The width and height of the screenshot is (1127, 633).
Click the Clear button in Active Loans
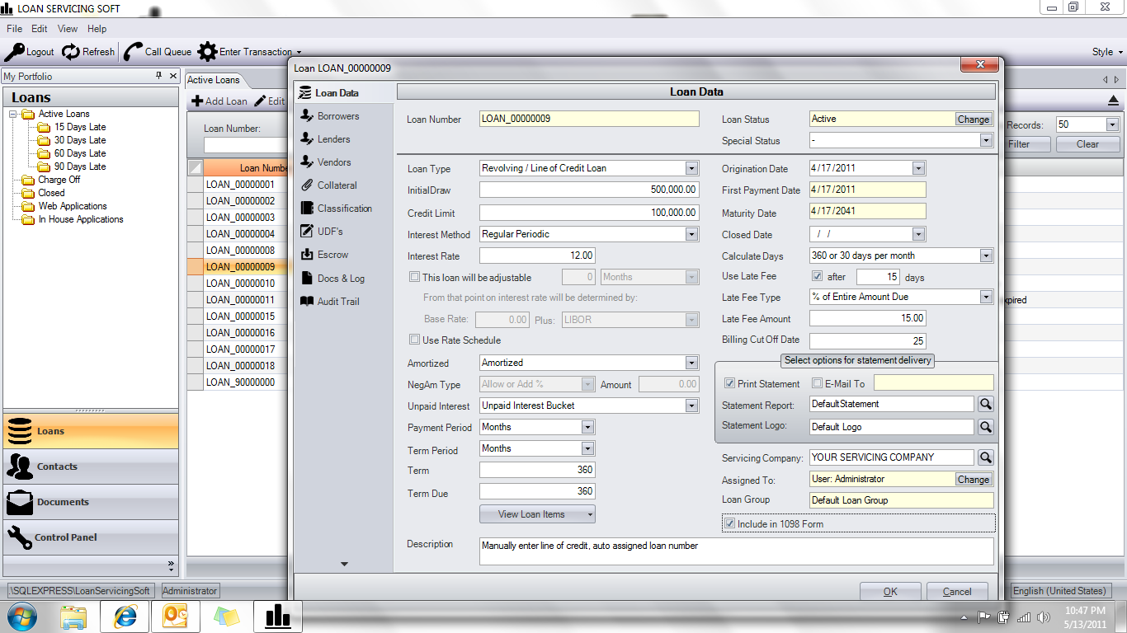1087,144
